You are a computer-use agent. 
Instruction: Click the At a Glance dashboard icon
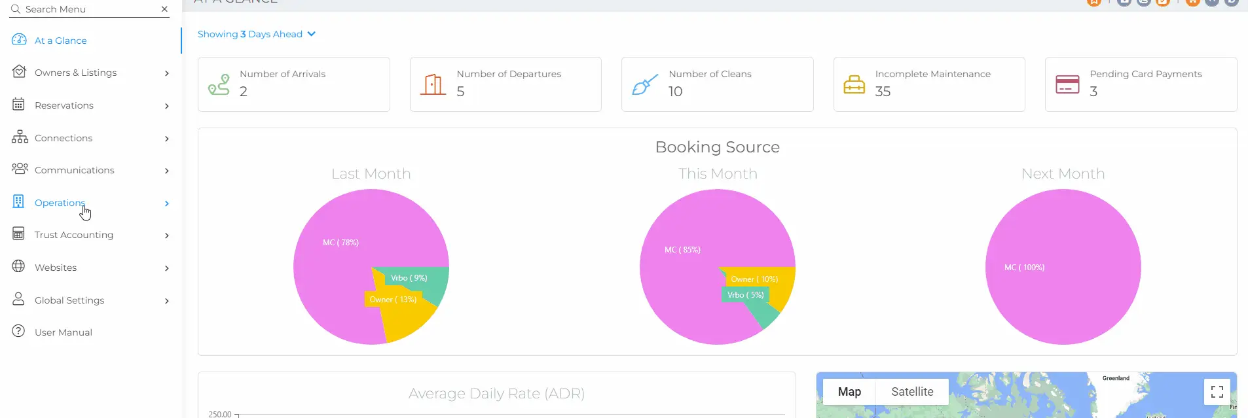20,40
